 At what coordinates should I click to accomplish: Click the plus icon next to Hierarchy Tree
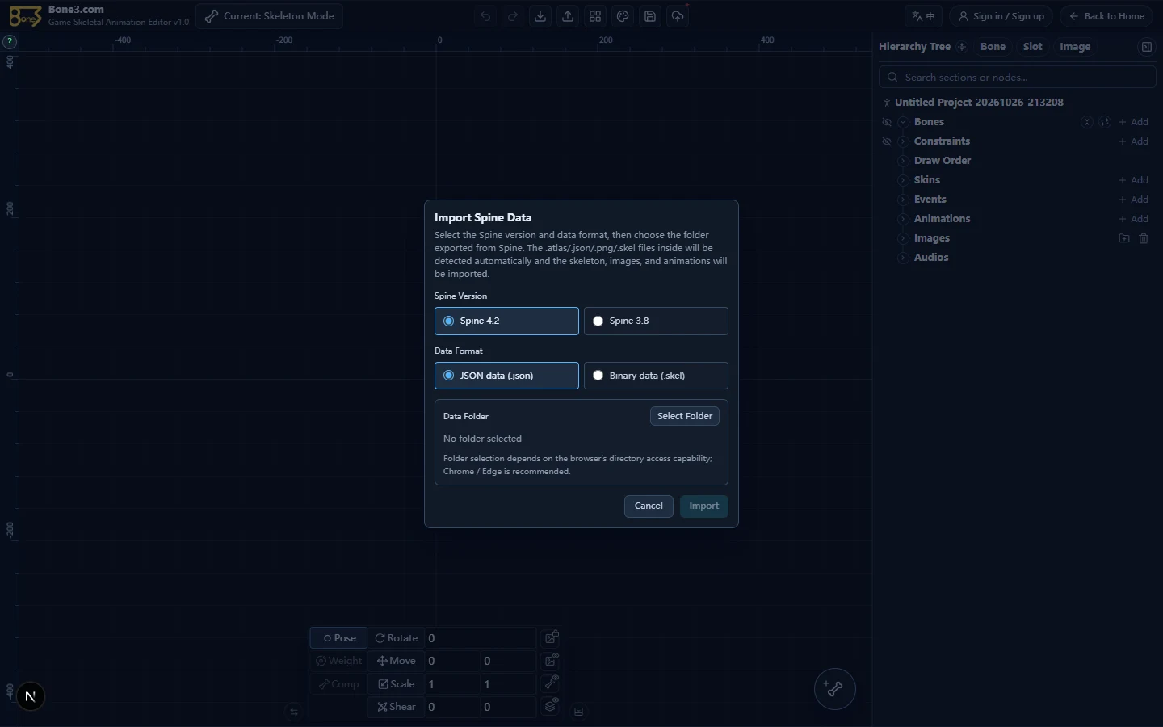click(962, 47)
